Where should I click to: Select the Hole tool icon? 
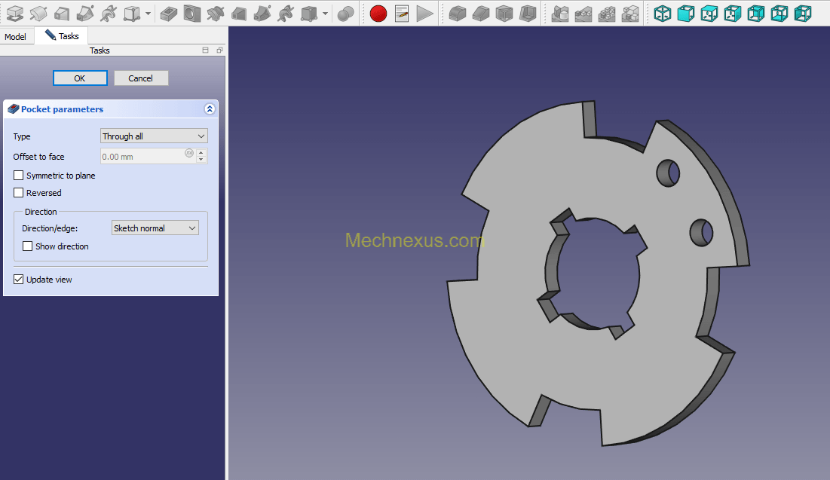point(192,13)
